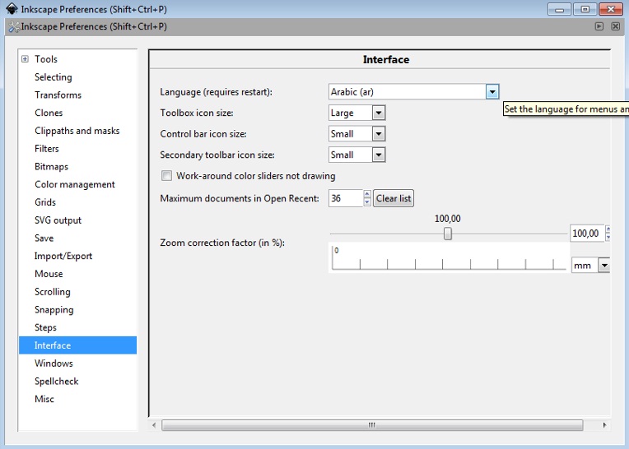Click the 'Language (requires restart):' label
The height and width of the screenshot is (449, 629).
tap(217, 92)
